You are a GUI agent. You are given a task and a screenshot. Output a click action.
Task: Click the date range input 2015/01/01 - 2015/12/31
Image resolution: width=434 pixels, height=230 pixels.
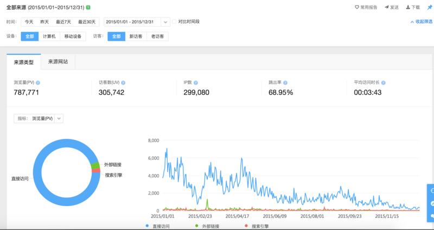coord(132,22)
